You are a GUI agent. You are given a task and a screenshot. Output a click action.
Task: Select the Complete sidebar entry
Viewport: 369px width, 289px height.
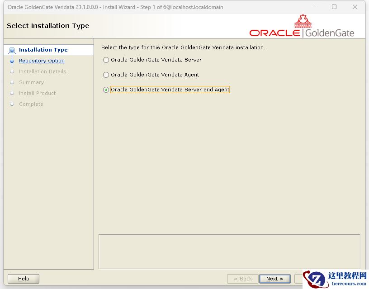click(x=31, y=104)
